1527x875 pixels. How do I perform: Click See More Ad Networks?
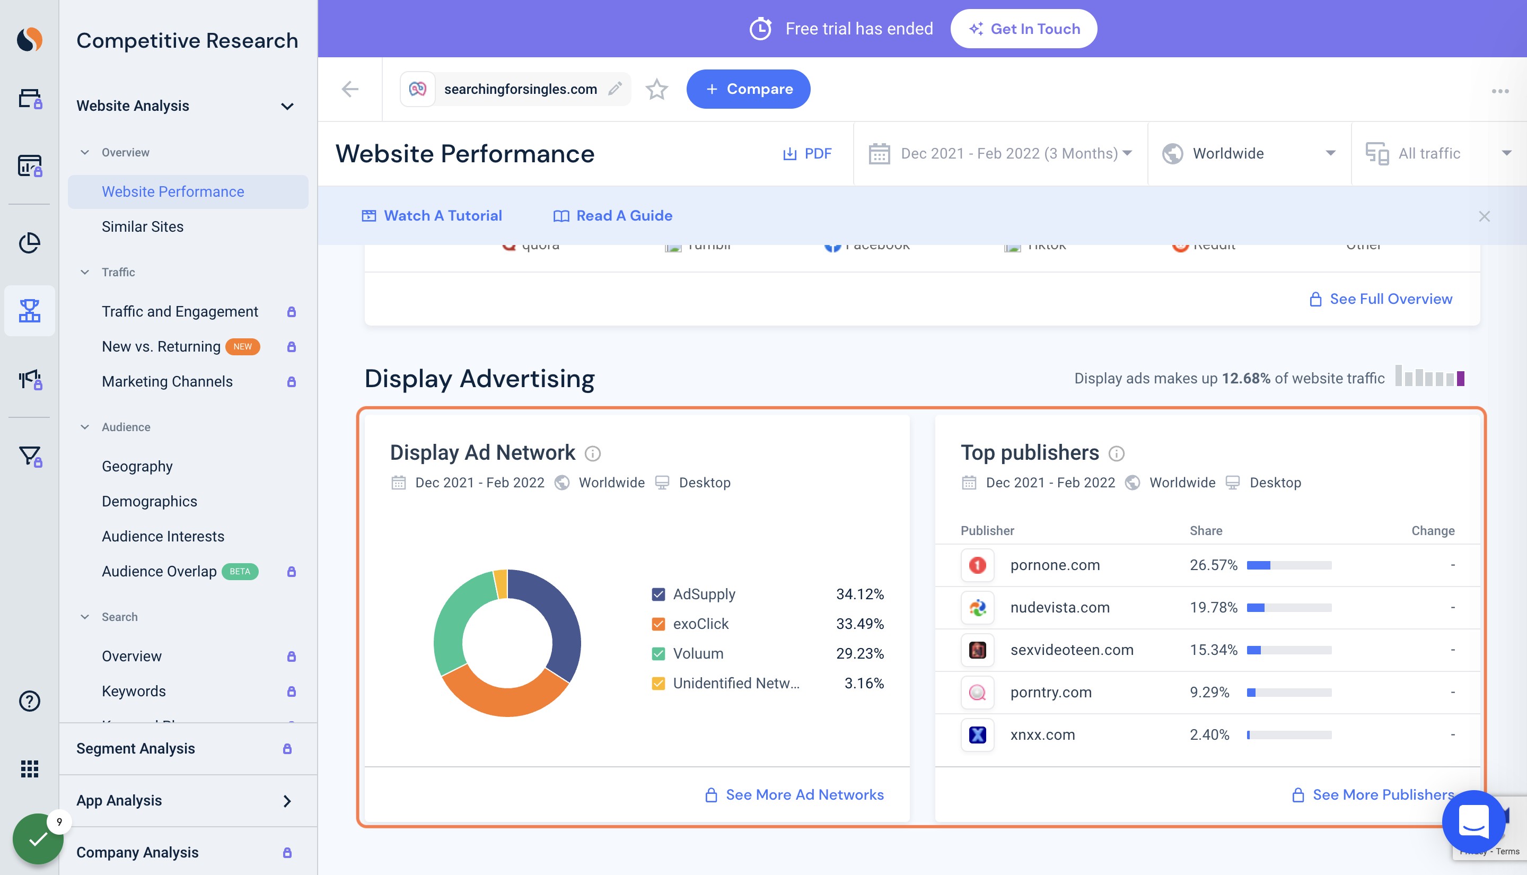click(x=794, y=794)
